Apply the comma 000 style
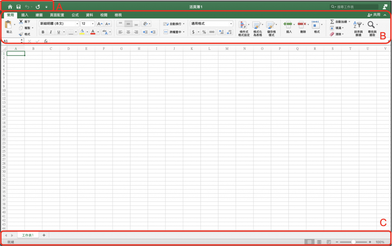Screen dimensions: 392x246 coord(212,32)
